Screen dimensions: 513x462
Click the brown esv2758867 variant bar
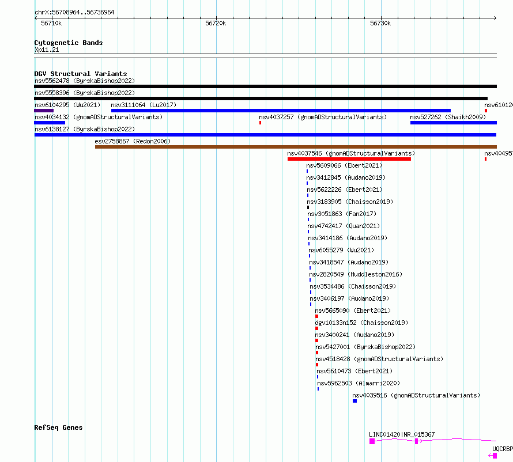point(296,147)
